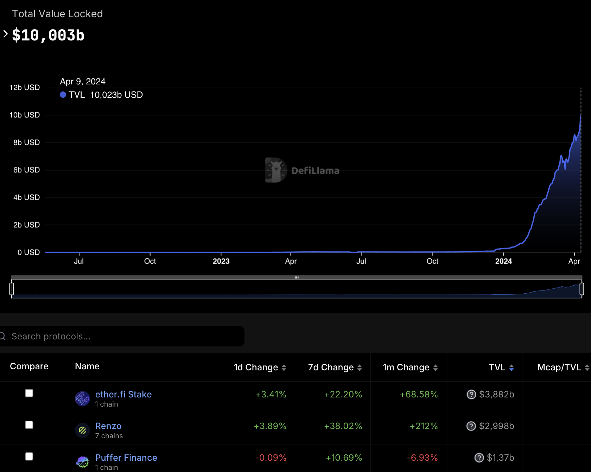Click the right handle of chart range slider

click(x=582, y=289)
